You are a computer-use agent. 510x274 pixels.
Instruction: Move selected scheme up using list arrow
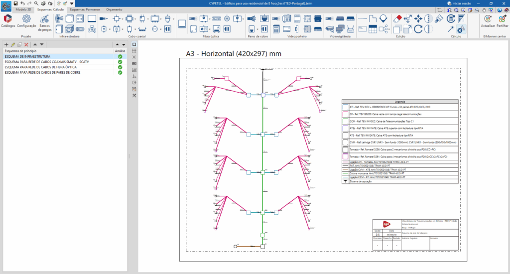pyautogui.click(x=34, y=45)
